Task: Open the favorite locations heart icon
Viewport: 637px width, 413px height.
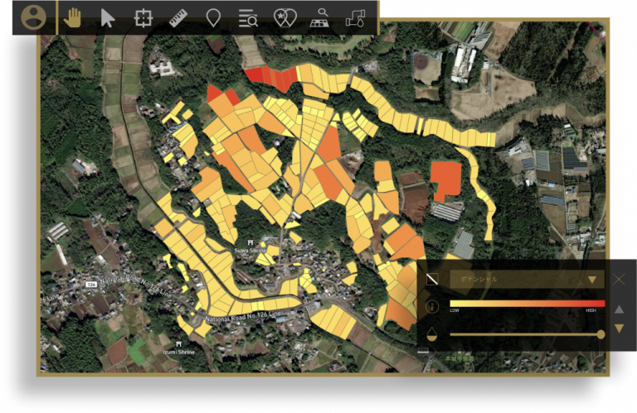Action: pos(285,18)
